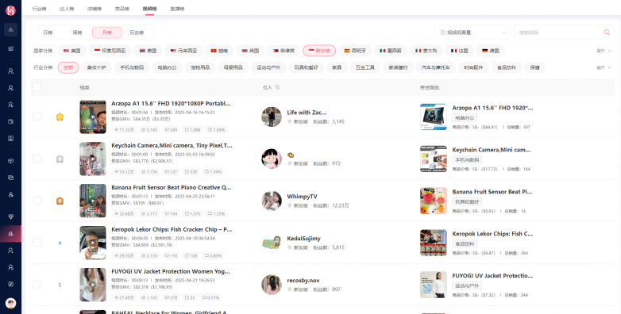Filter by category 食品饮料
The width and height of the screenshot is (621, 314).
pyautogui.click(x=506, y=67)
